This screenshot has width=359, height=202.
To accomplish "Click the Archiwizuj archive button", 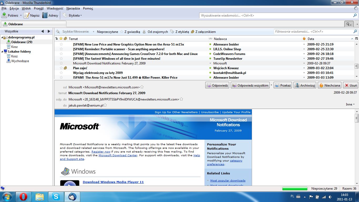I will [305, 85].
